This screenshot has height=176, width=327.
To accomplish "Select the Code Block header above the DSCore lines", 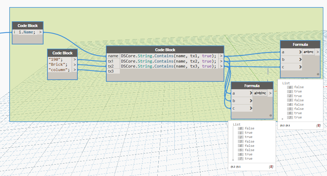I will pos(165,50).
